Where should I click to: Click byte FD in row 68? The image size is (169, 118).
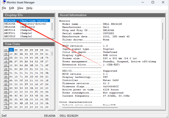tap(47, 99)
